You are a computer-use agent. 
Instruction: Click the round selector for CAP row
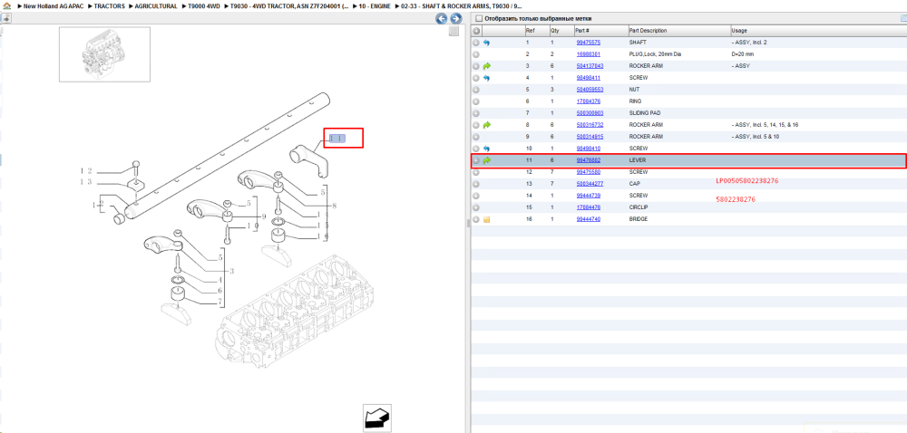click(476, 184)
